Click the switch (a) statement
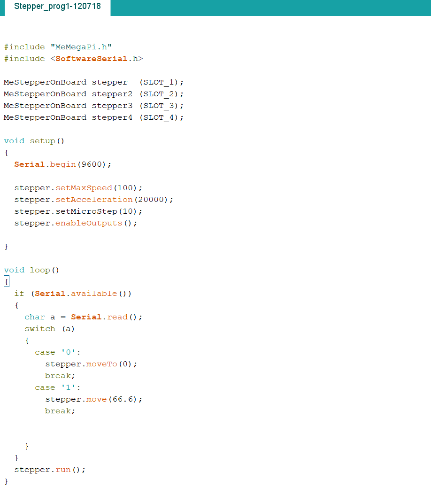This screenshot has height=496, width=431. pyautogui.click(x=50, y=329)
